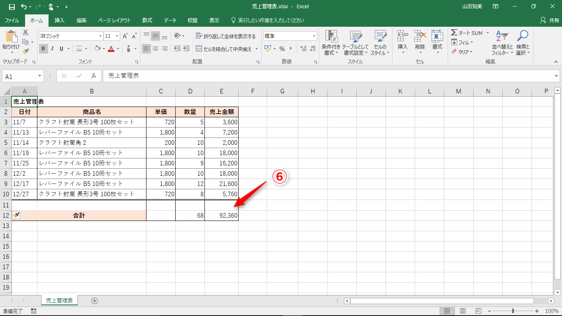Switch to Page Break Preview in status bar
The width and height of the screenshot is (562, 316).
click(478, 311)
